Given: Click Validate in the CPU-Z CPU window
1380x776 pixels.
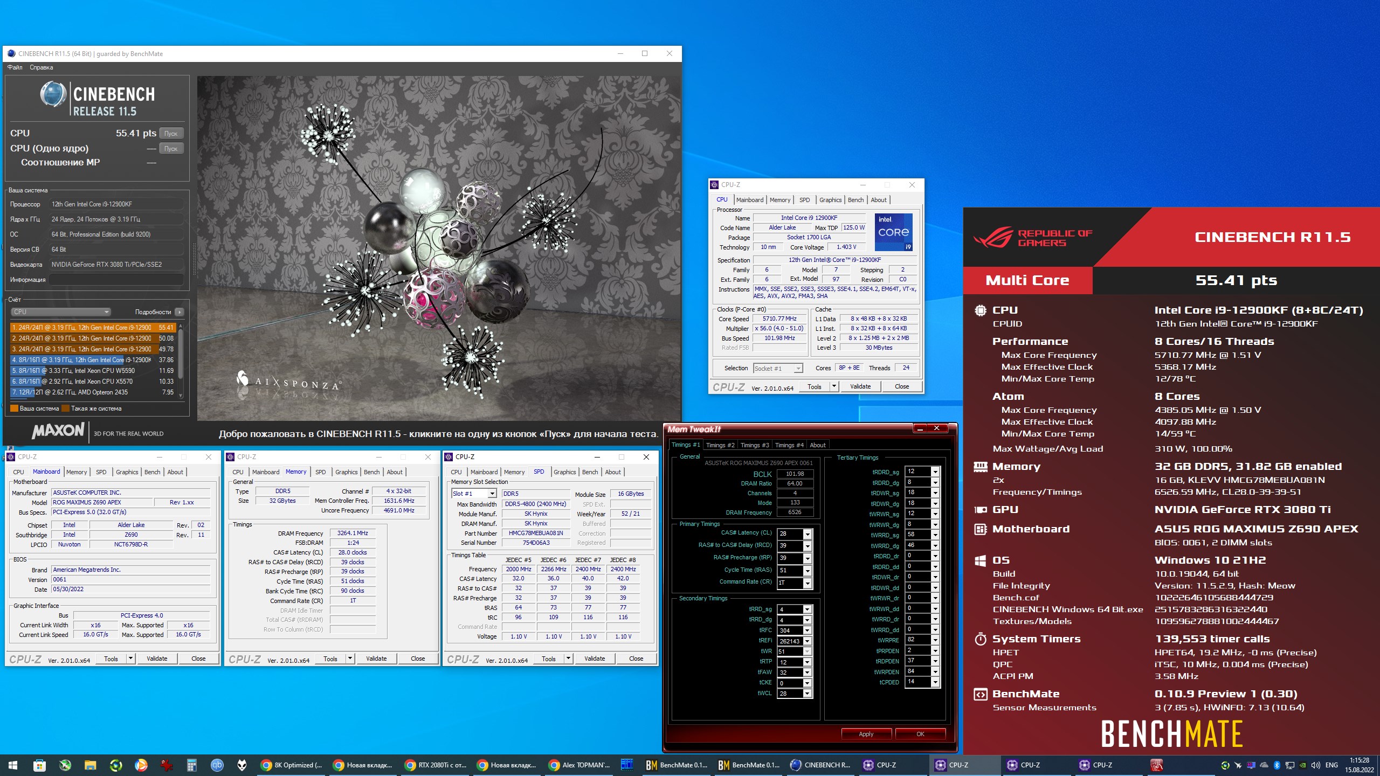Looking at the screenshot, I should point(860,386).
